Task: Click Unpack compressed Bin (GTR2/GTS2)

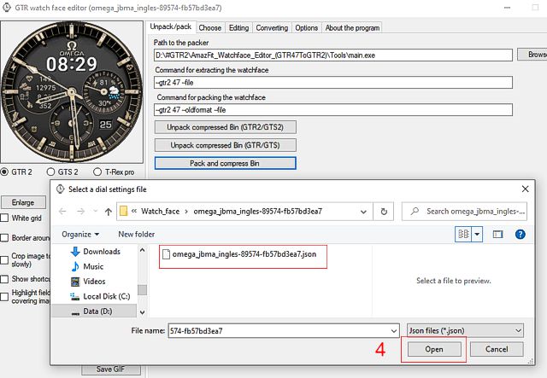Action: [x=226, y=127]
